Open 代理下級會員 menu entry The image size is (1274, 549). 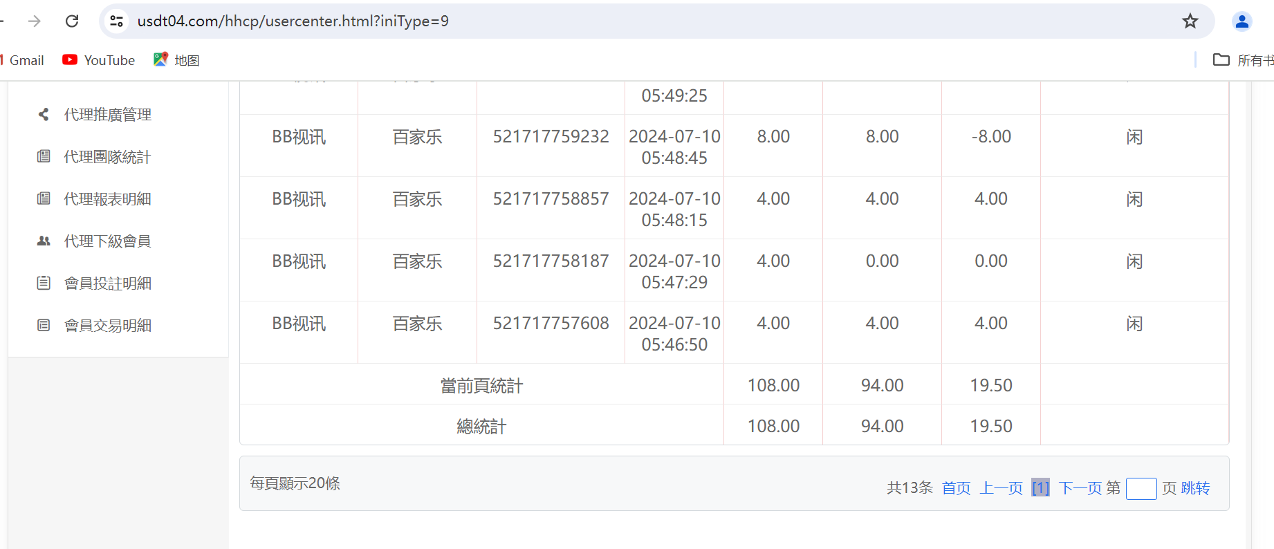point(108,241)
